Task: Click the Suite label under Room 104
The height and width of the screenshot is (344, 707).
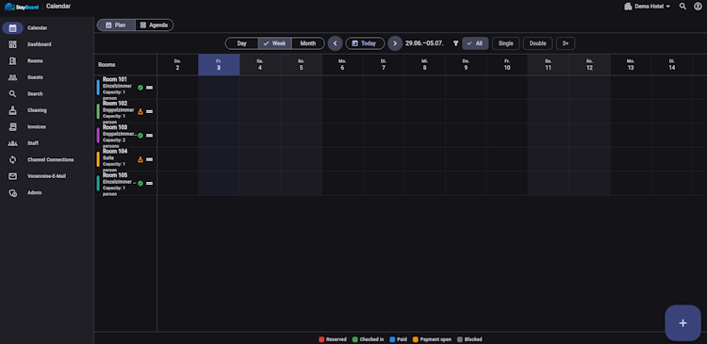Action: pyautogui.click(x=107, y=157)
